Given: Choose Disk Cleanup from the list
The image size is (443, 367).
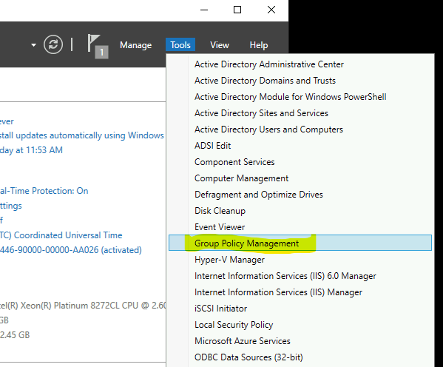Looking at the screenshot, I should [300, 211].
